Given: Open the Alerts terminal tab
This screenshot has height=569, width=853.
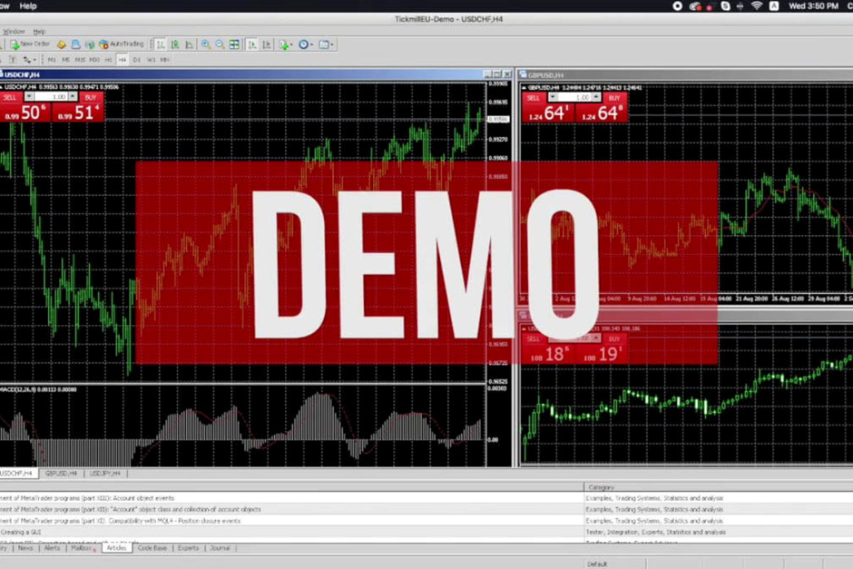Looking at the screenshot, I should [x=53, y=548].
